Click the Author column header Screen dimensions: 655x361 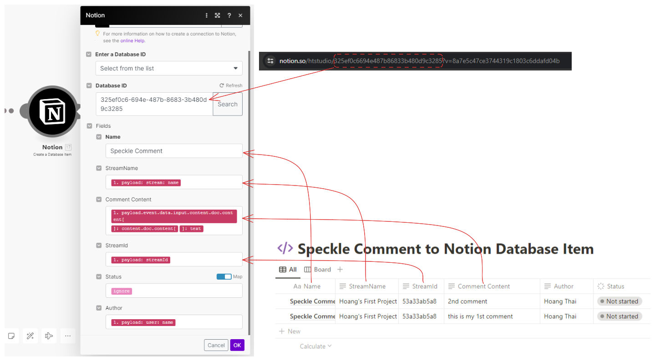(x=567, y=286)
